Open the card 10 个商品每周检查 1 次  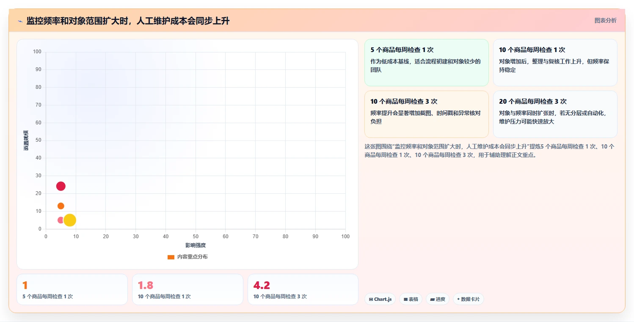555,63
